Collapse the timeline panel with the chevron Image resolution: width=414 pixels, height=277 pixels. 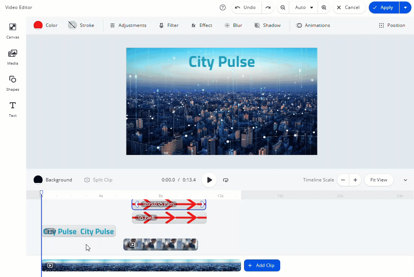[x=405, y=180]
